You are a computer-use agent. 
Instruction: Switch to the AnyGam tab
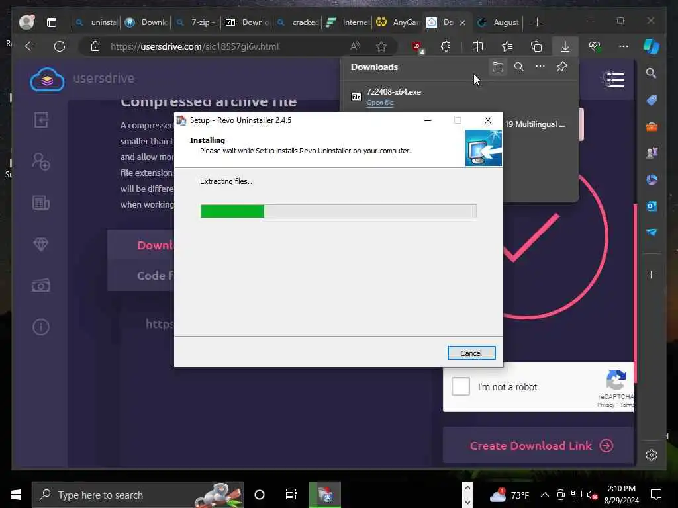pos(398,22)
